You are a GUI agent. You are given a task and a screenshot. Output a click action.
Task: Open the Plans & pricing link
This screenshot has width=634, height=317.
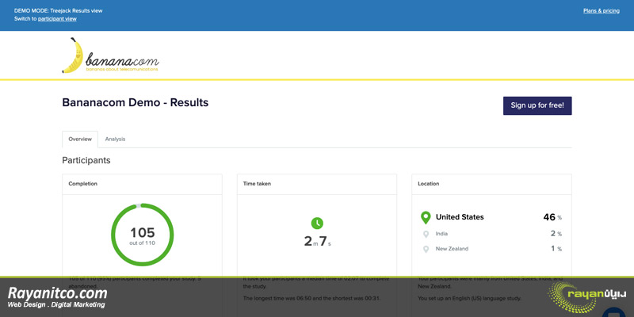pos(602,11)
